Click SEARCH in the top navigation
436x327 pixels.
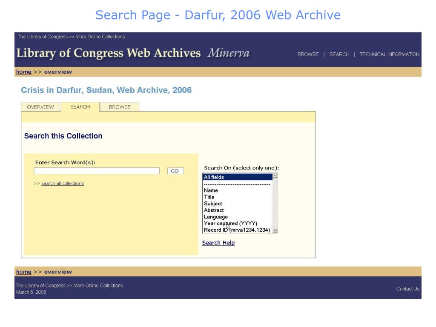pos(339,54)
